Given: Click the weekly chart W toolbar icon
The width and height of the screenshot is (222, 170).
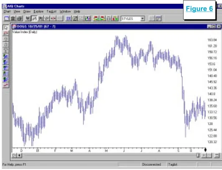Looking at the screenshot, I should [28, 18].
